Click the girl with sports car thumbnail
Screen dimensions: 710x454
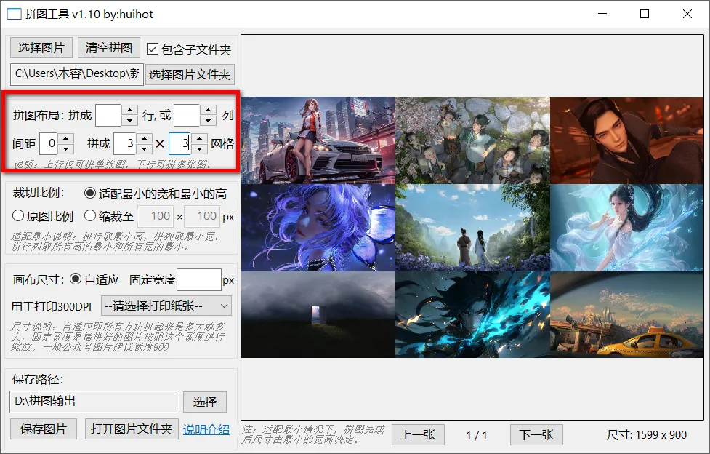pyautogui.click(x=318, y=140)
